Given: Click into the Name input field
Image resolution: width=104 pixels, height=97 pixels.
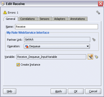Looking at the screenshot, I should [56, 27].
